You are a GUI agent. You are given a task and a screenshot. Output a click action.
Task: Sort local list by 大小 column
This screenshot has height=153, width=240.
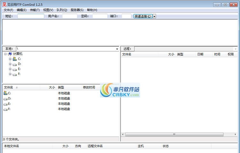[48, 88]
